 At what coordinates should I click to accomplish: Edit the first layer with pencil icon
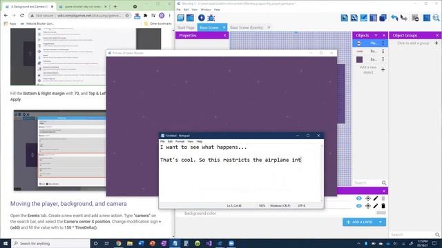coord(376,198)
